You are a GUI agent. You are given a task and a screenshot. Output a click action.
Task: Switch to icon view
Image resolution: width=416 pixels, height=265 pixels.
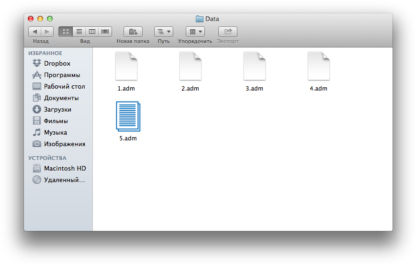coord(66,32)
